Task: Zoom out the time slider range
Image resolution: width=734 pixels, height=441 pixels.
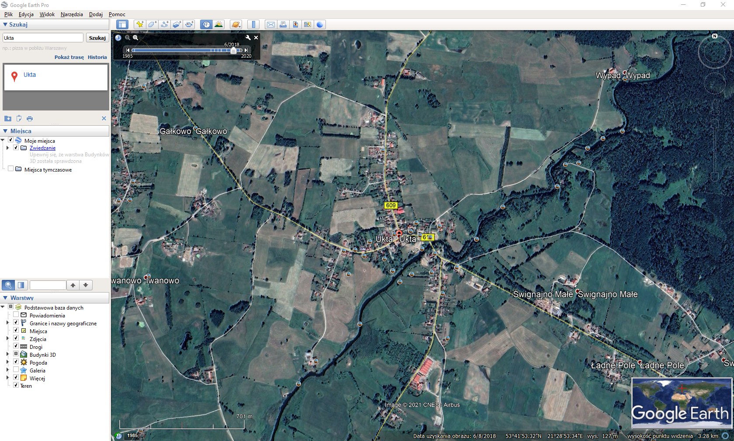Action: tap(128, 38)
